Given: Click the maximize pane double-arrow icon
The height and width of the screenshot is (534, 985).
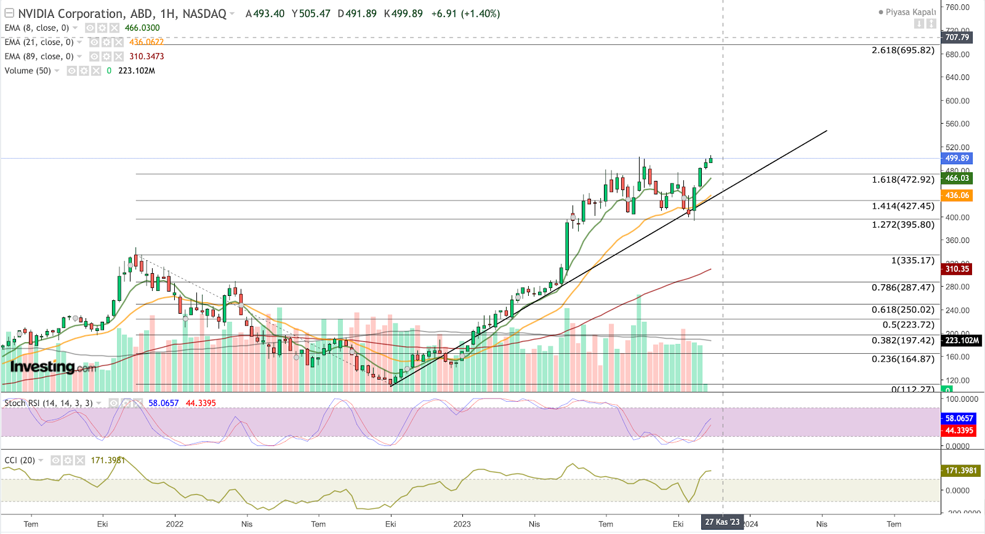Looking at the screenshot, I should [x=931, y=23].
